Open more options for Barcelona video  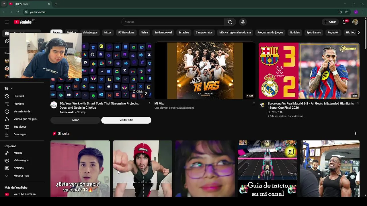(x=358, y=104)
